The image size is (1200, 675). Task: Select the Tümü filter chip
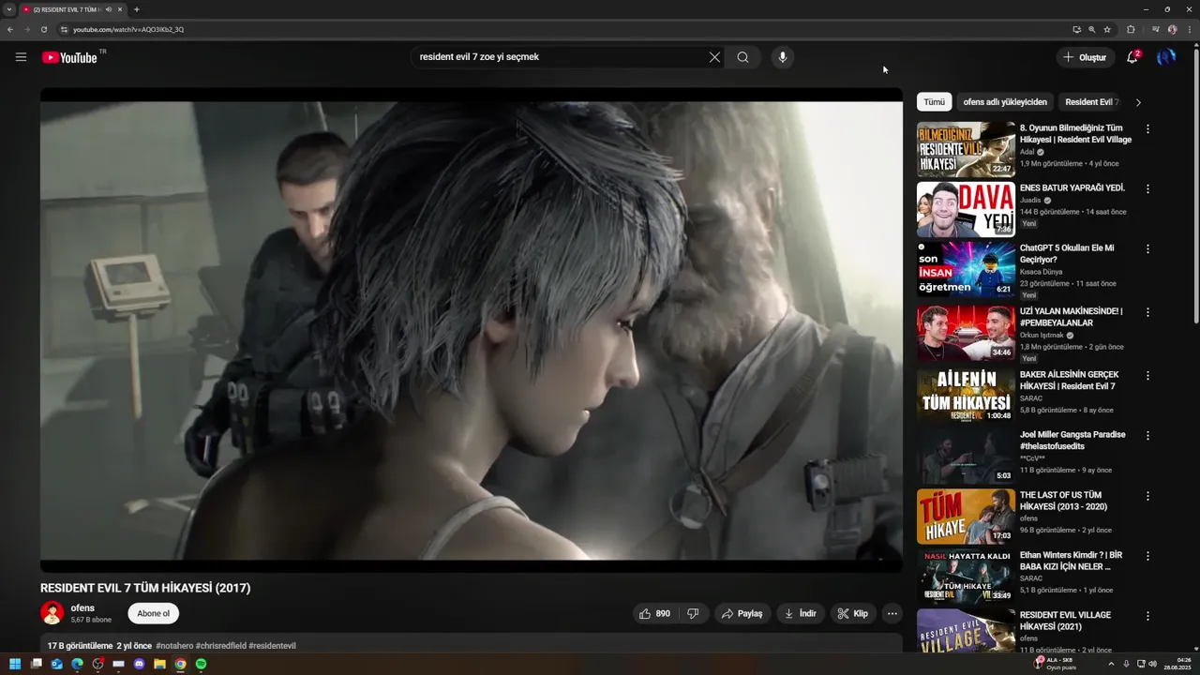[x=935, y=102]
